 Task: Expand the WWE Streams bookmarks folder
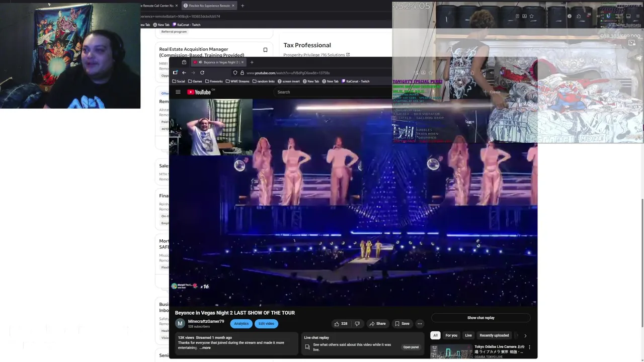coord(237,81)
